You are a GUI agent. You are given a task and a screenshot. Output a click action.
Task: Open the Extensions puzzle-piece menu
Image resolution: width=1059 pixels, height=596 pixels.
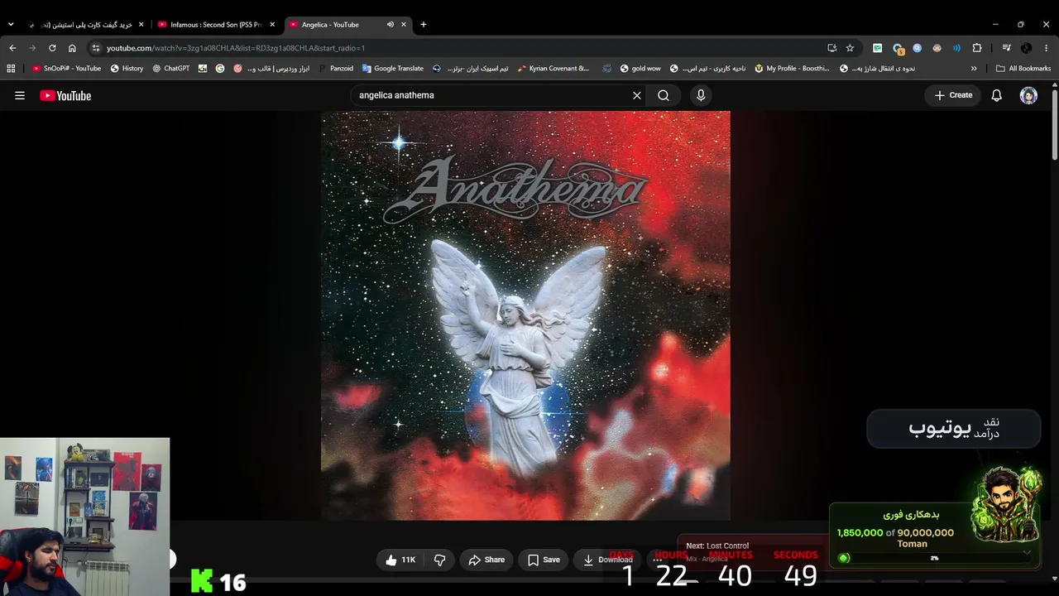point(977,48)
